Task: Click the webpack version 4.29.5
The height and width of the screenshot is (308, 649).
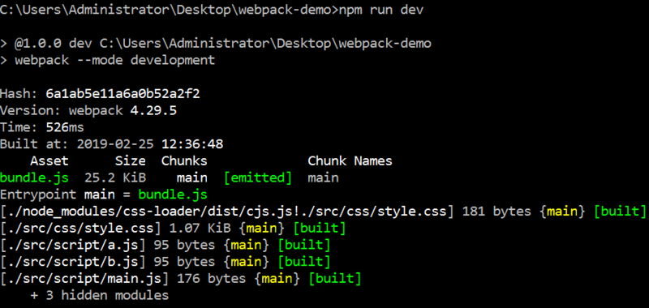Action: [153, 111]
